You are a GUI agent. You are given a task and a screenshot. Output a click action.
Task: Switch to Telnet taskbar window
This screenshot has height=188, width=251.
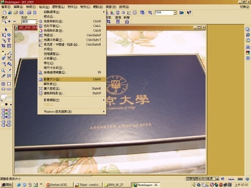[88, 185]
